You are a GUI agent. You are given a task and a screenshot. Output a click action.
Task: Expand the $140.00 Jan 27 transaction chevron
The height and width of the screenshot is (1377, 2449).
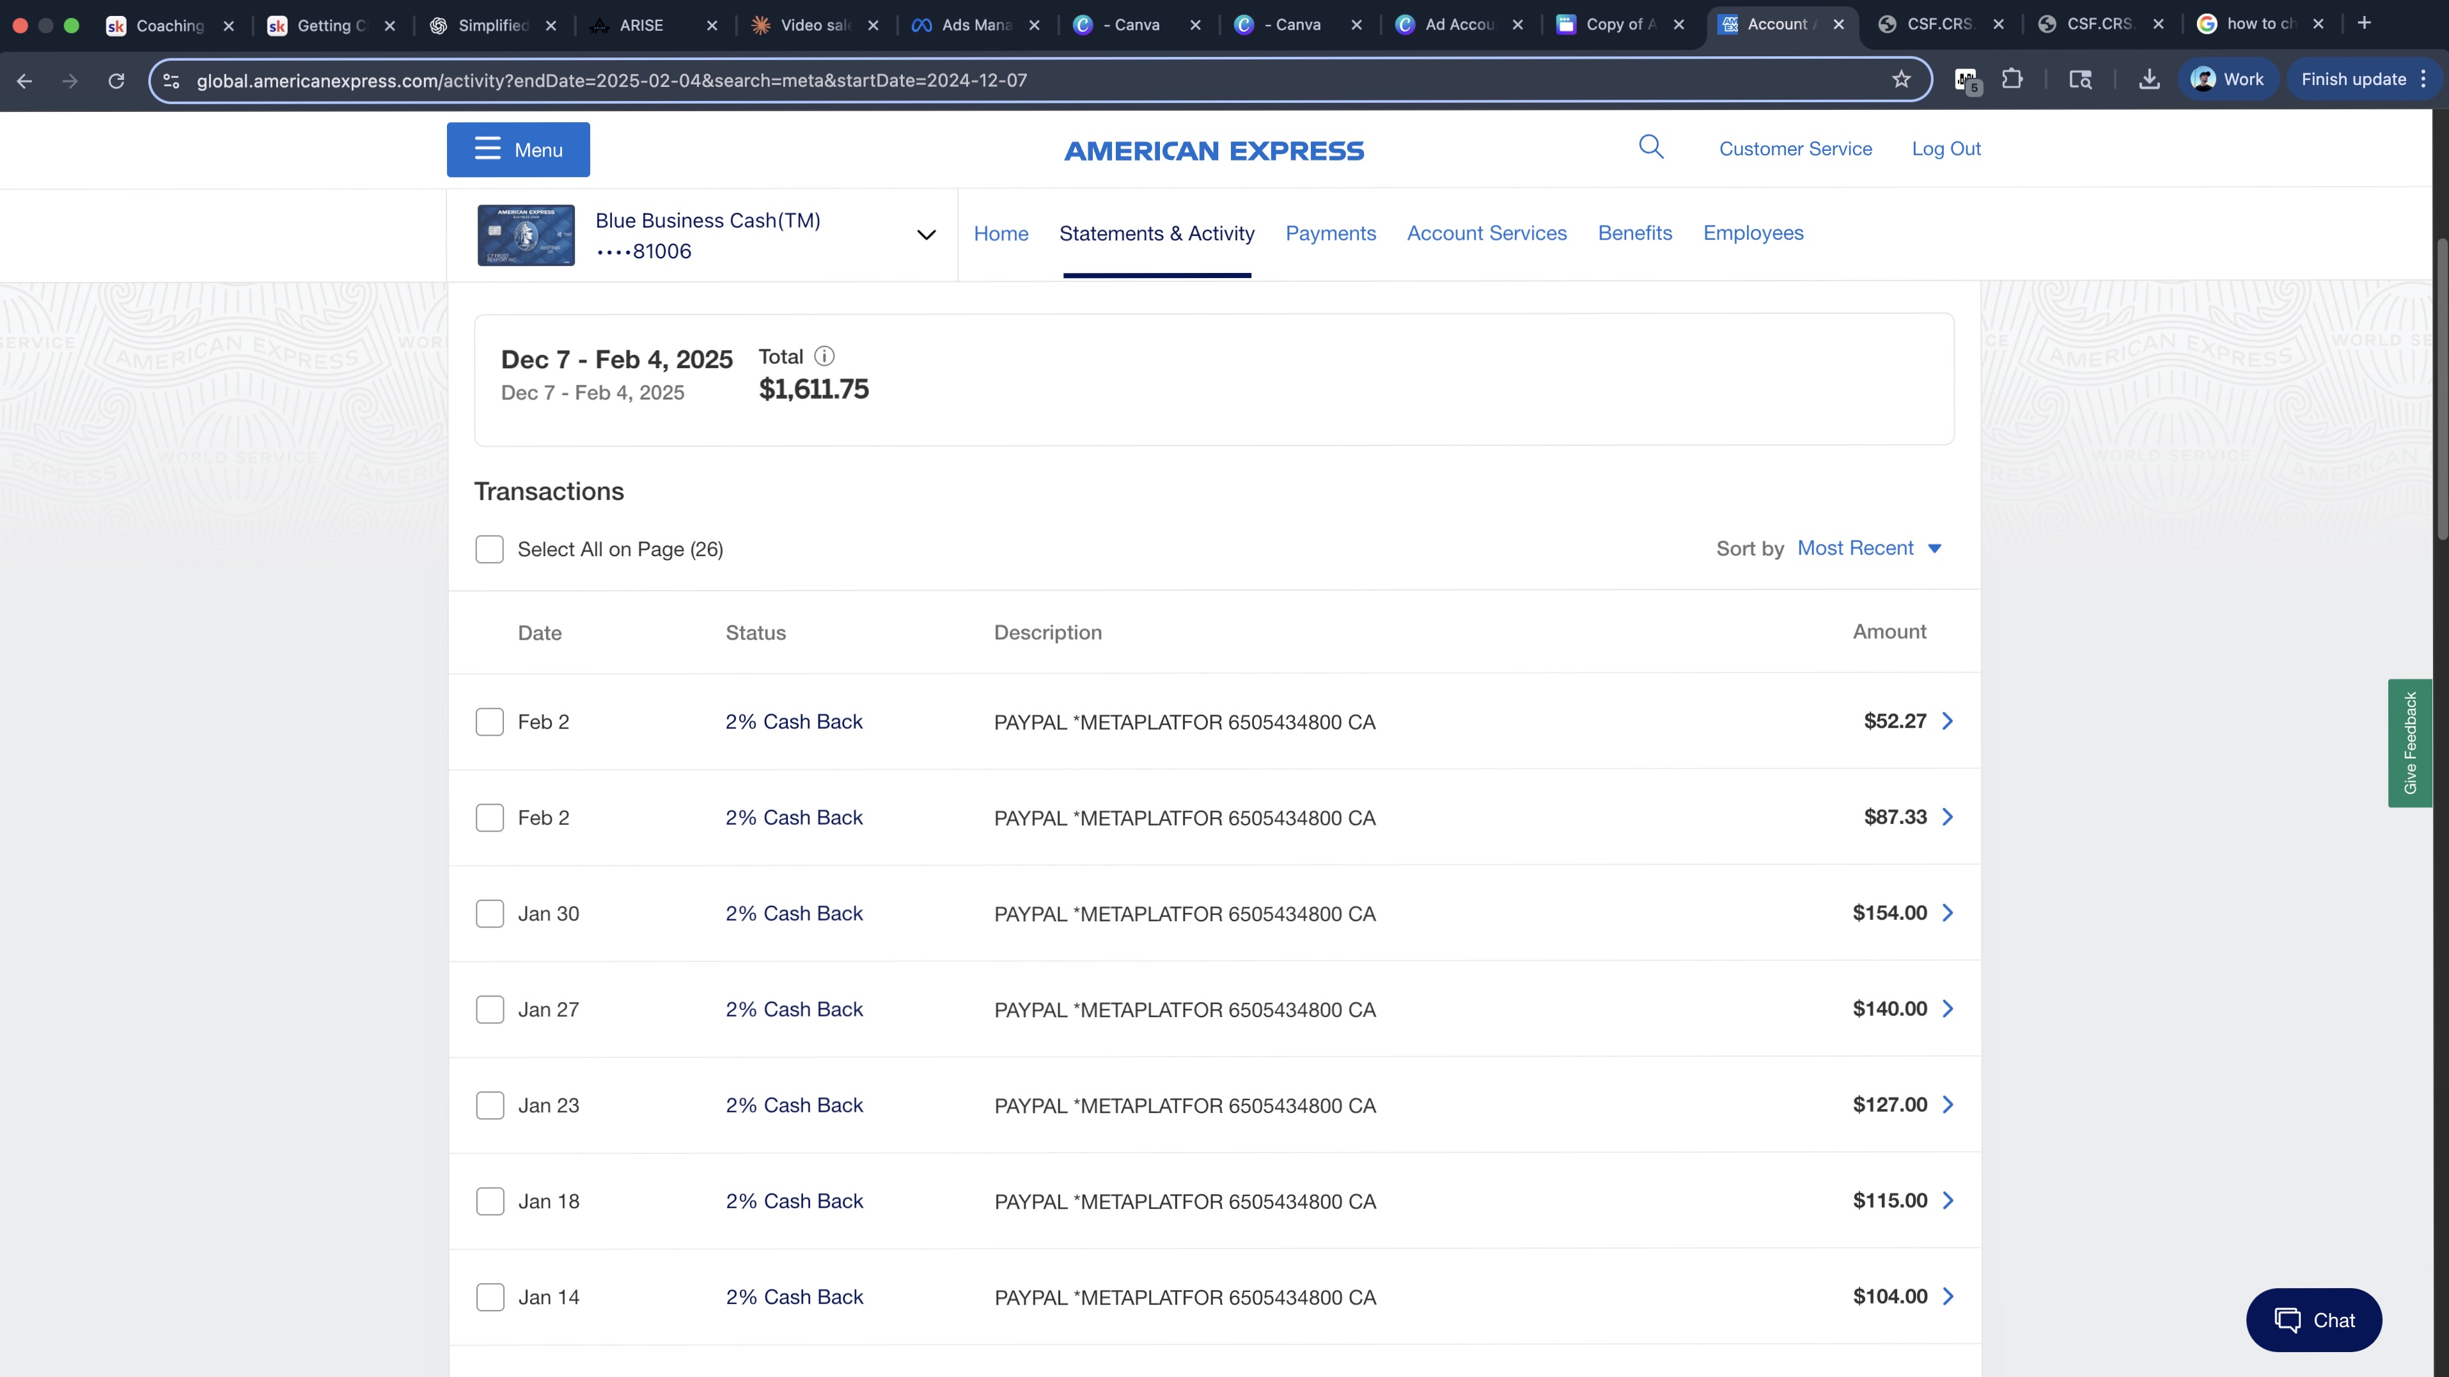[x=1948, y=1008]
